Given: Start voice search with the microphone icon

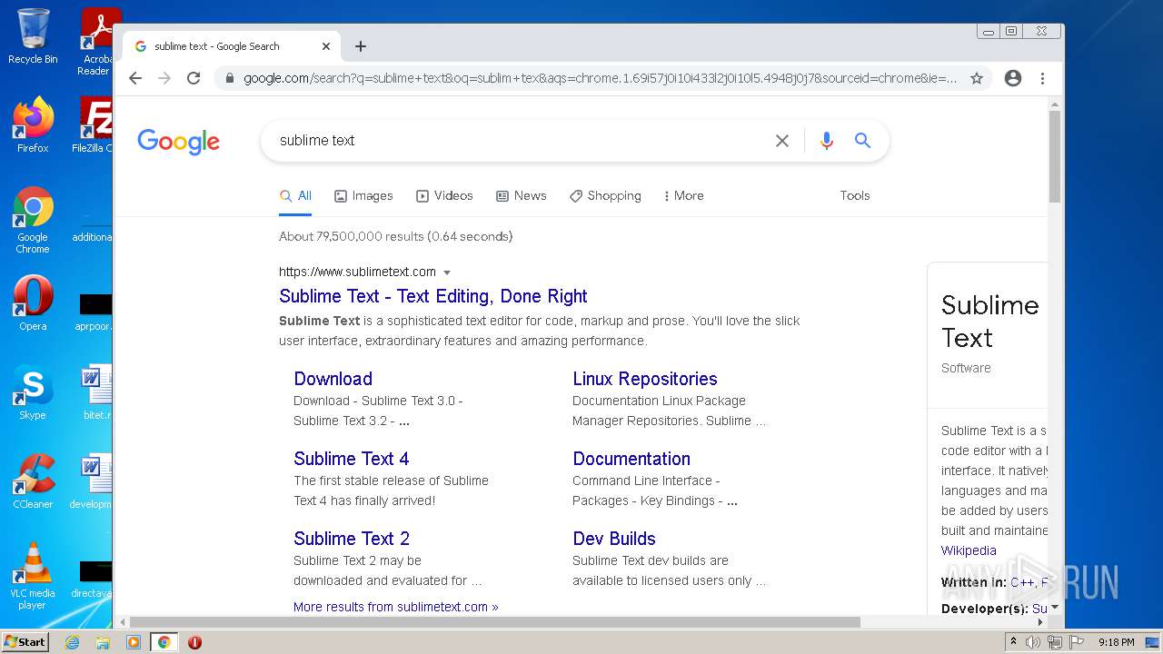Looking at the screenshot, I should 827,141.
